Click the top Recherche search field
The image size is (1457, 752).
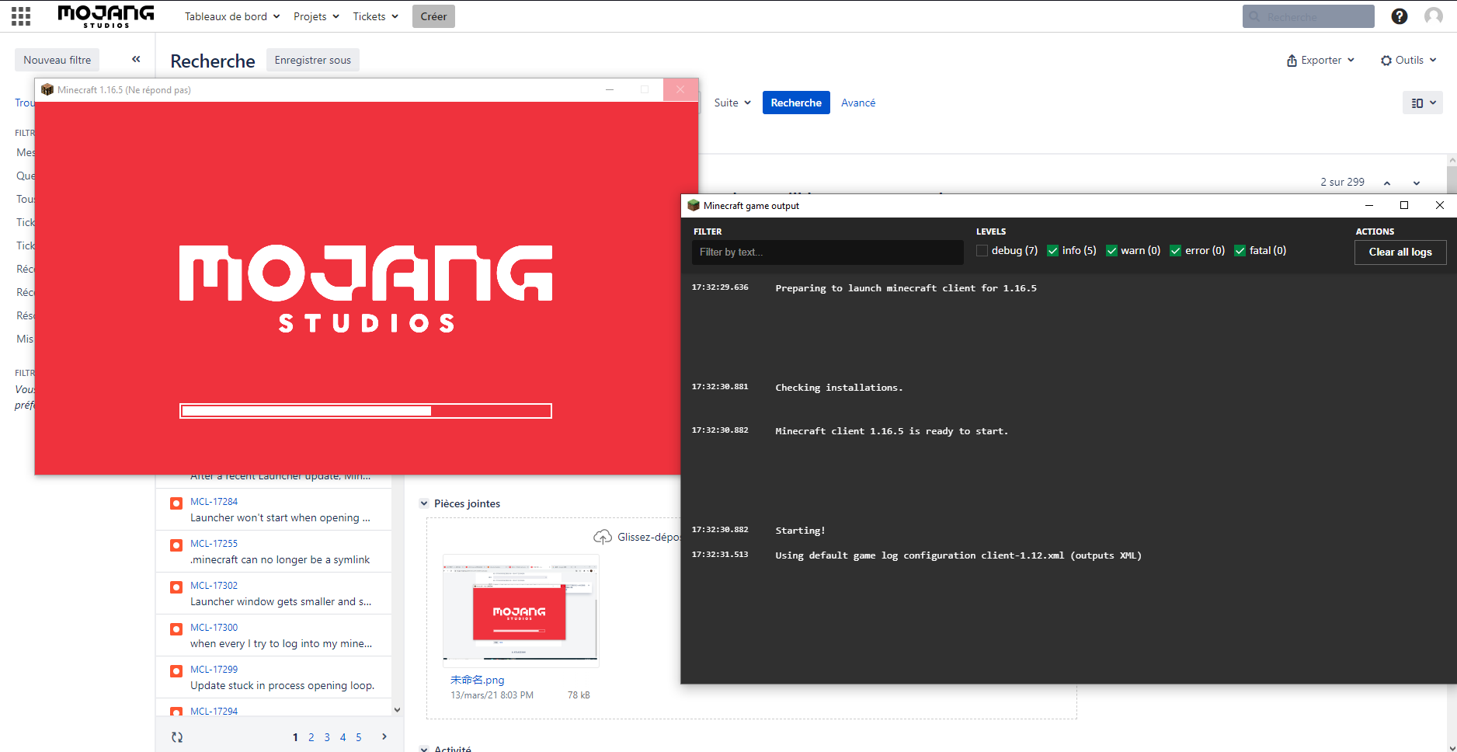tap(1309, 16)
